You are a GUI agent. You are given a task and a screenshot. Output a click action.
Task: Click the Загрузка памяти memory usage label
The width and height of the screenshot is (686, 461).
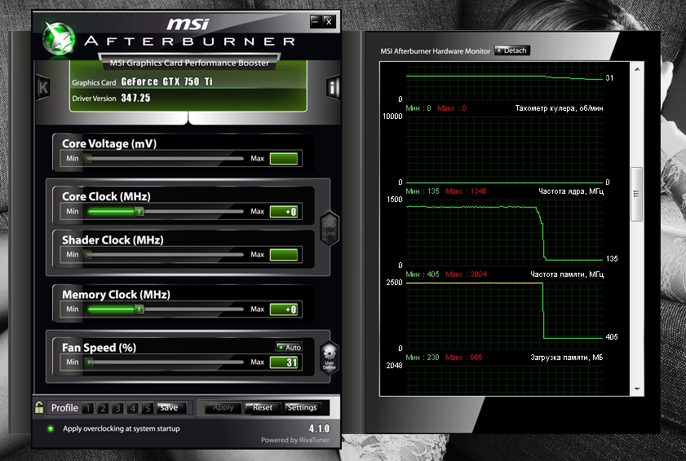point(567,358)
